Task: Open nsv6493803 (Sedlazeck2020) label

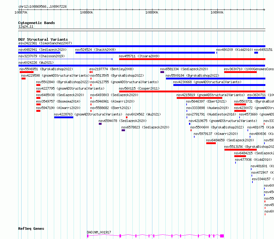Action: pos(114,95)
